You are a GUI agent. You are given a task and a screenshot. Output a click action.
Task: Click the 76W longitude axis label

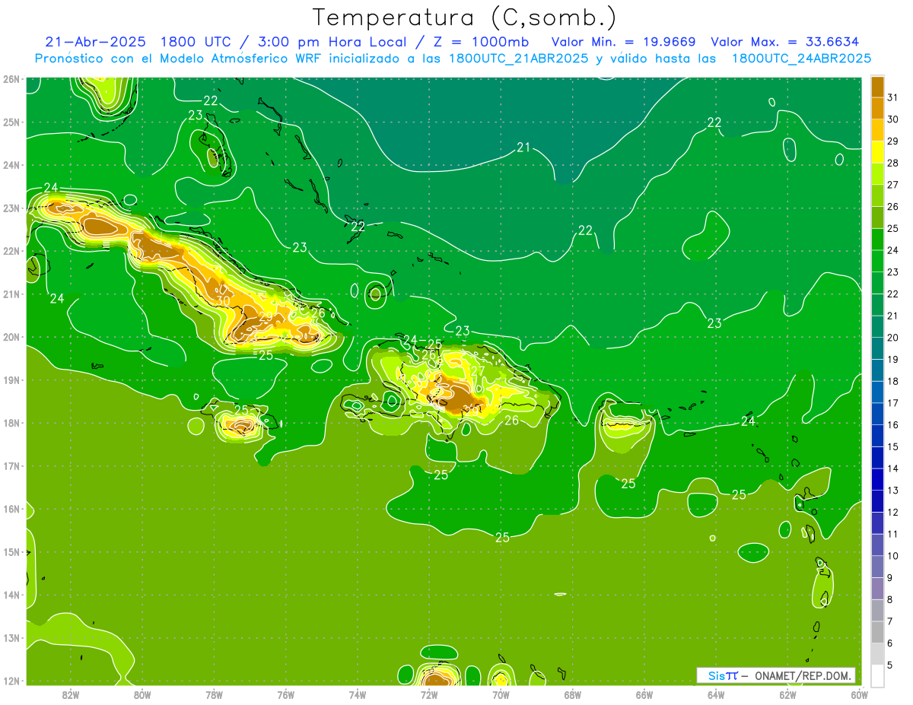tap(285, 694)
